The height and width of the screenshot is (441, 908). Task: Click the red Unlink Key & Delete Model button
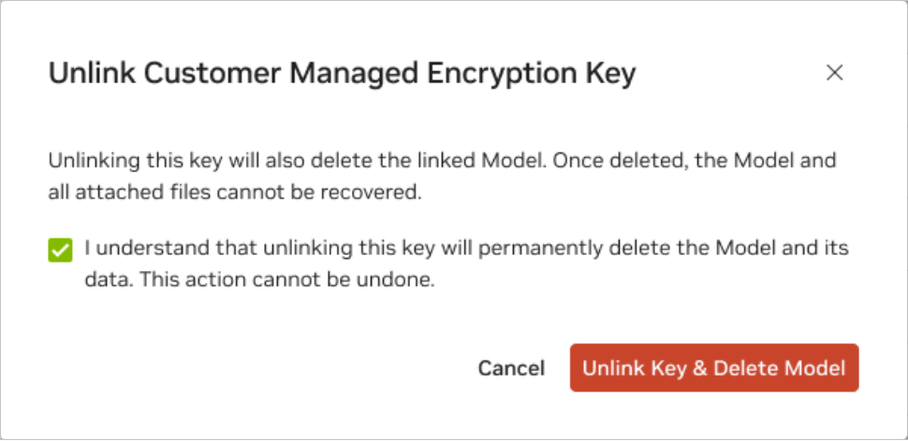click(713, 368)
